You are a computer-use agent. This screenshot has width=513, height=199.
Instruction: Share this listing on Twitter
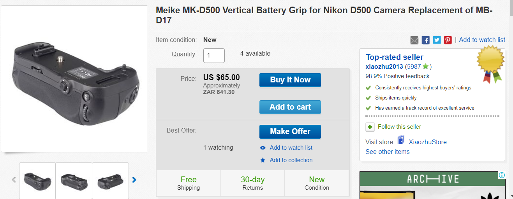point(437,40)
